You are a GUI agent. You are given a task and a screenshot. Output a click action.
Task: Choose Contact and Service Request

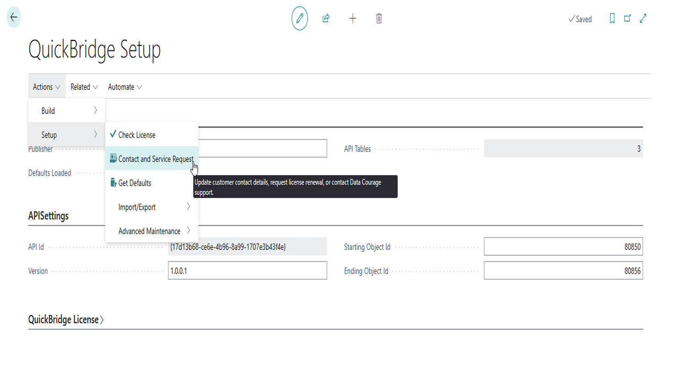pos(152,159)
